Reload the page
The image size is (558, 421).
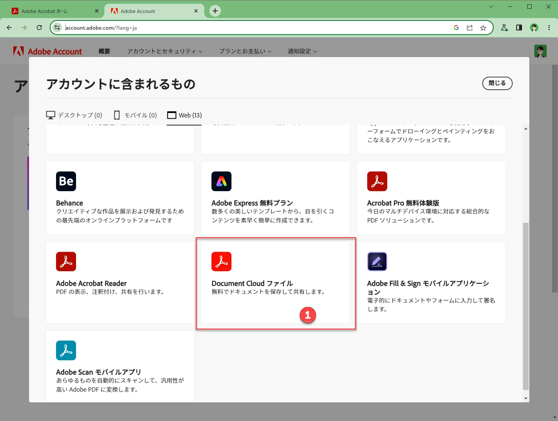point(39,28)
